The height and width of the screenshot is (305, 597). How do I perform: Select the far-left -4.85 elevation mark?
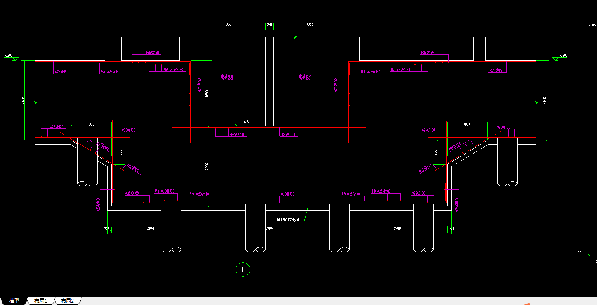click(x=8, y=56)
